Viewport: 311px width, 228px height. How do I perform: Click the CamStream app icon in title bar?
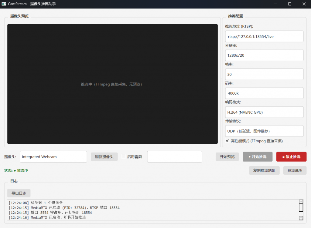click(x=4, y=4)
